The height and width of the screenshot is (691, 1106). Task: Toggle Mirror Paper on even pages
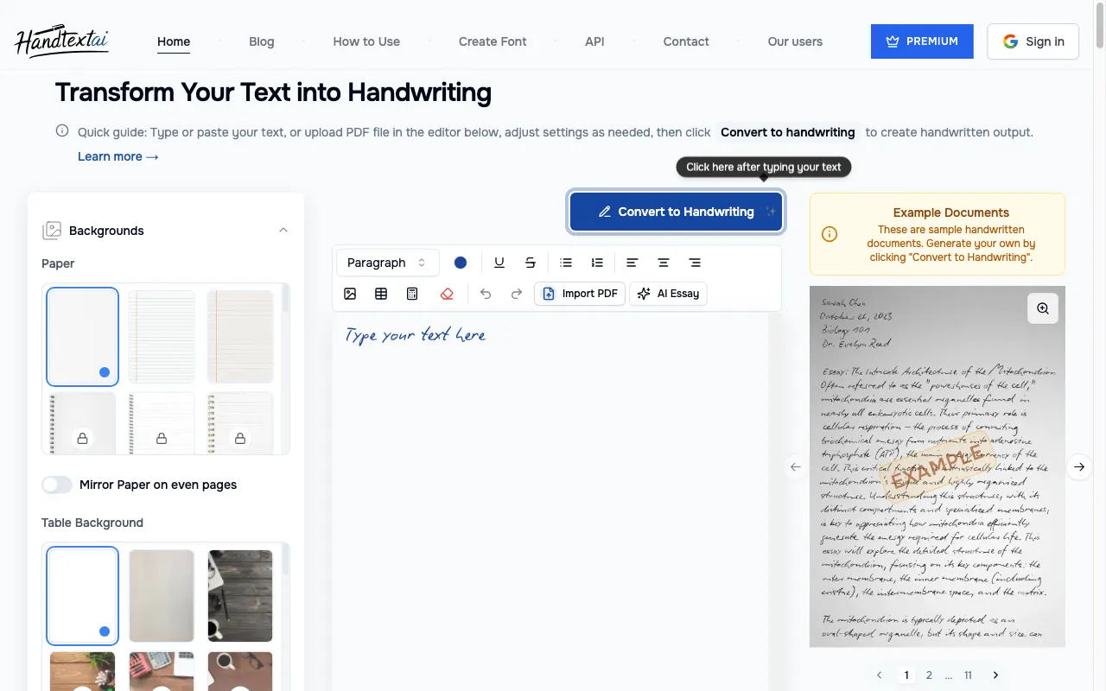[x=57, y=485]
